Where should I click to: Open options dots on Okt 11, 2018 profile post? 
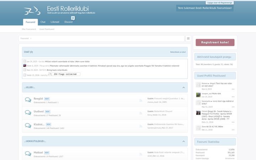pyautogui.click(x=233, y=130)
